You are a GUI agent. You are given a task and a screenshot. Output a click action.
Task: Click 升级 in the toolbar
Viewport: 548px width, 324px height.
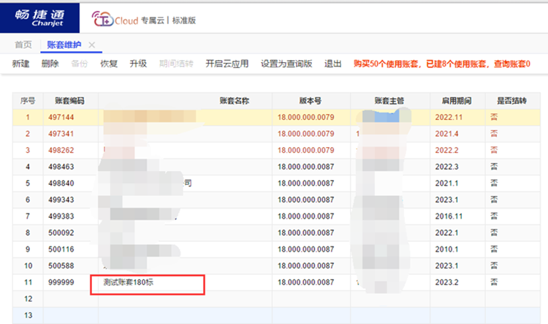pos(138,64)
